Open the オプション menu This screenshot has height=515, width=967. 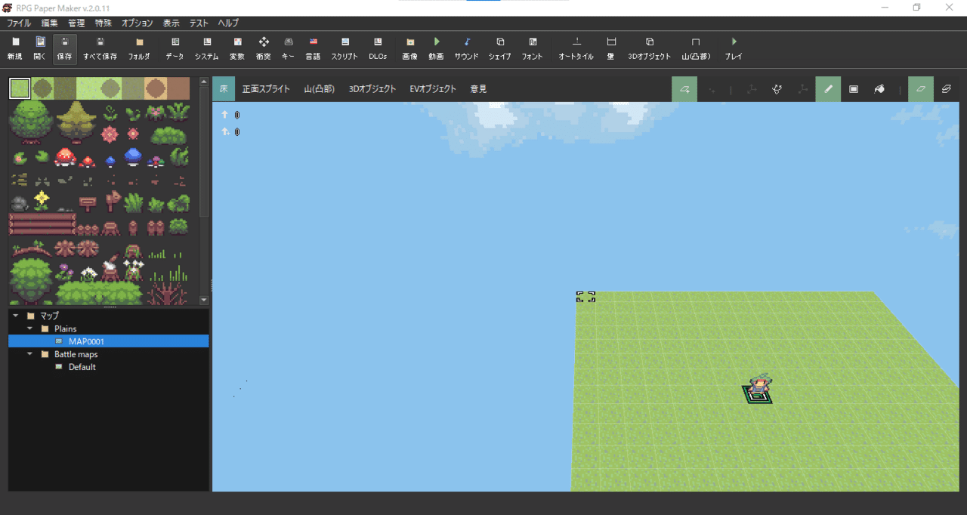click(x=137, y=23)
